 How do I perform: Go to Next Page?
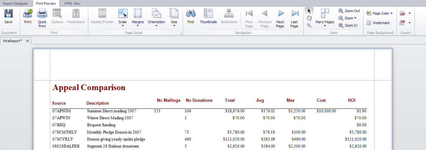pos(280,18)
